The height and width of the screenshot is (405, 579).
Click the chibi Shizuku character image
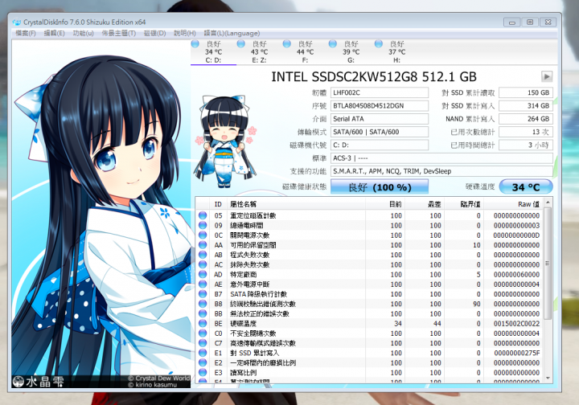(225, 141)
